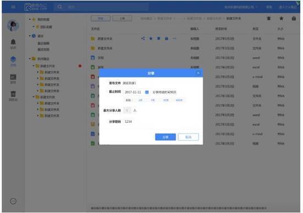Click the share password field showing 1234
The width and height of the screenshot is (303, 213).
click(128, 122)
